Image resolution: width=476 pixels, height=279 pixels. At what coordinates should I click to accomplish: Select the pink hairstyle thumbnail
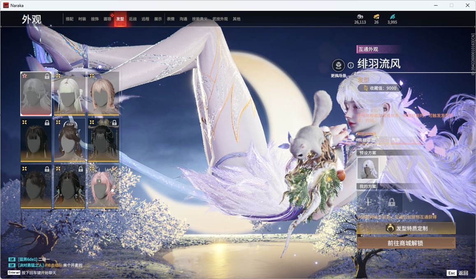(x=103, y=187)
